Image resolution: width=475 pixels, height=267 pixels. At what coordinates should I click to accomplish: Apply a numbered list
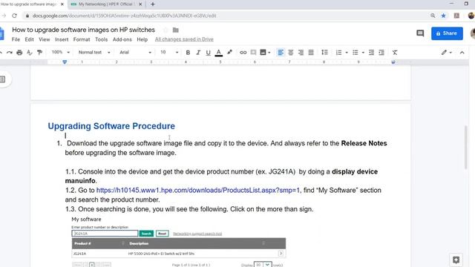338,53
